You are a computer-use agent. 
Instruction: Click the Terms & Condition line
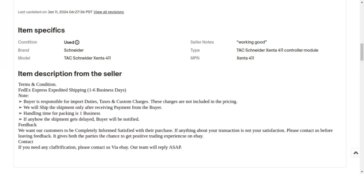(38, 84)
